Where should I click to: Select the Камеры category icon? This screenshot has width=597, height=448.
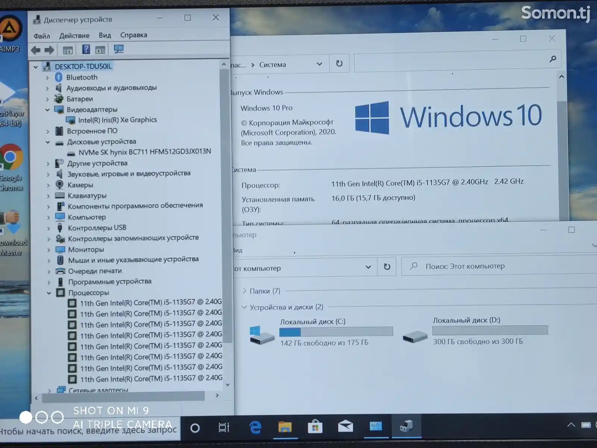click(59, 184)
